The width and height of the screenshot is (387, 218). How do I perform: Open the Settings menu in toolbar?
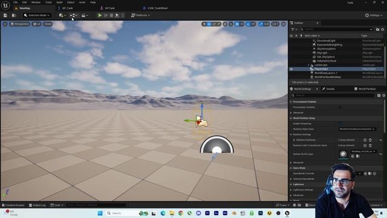[374, 15]
